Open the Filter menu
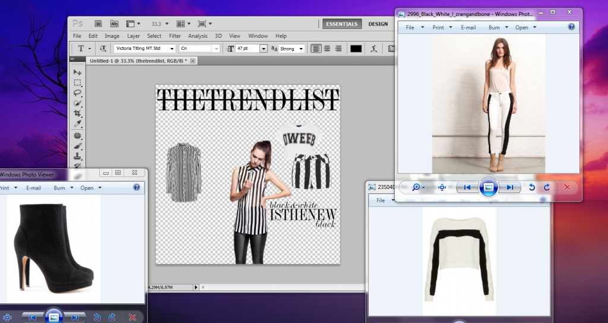This screenshot has width=608, height=323. (175, 36)
